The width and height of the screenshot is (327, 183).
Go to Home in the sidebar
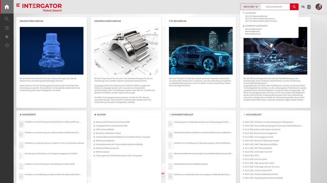coord(7,7)
